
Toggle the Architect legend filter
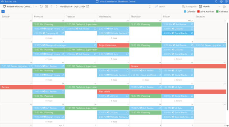222,11
